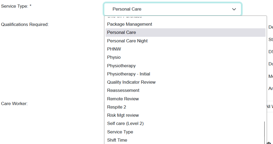The width and height of the screenshot is (273, 144).
Task: Pick Remote Review service type
Action: 123,99
